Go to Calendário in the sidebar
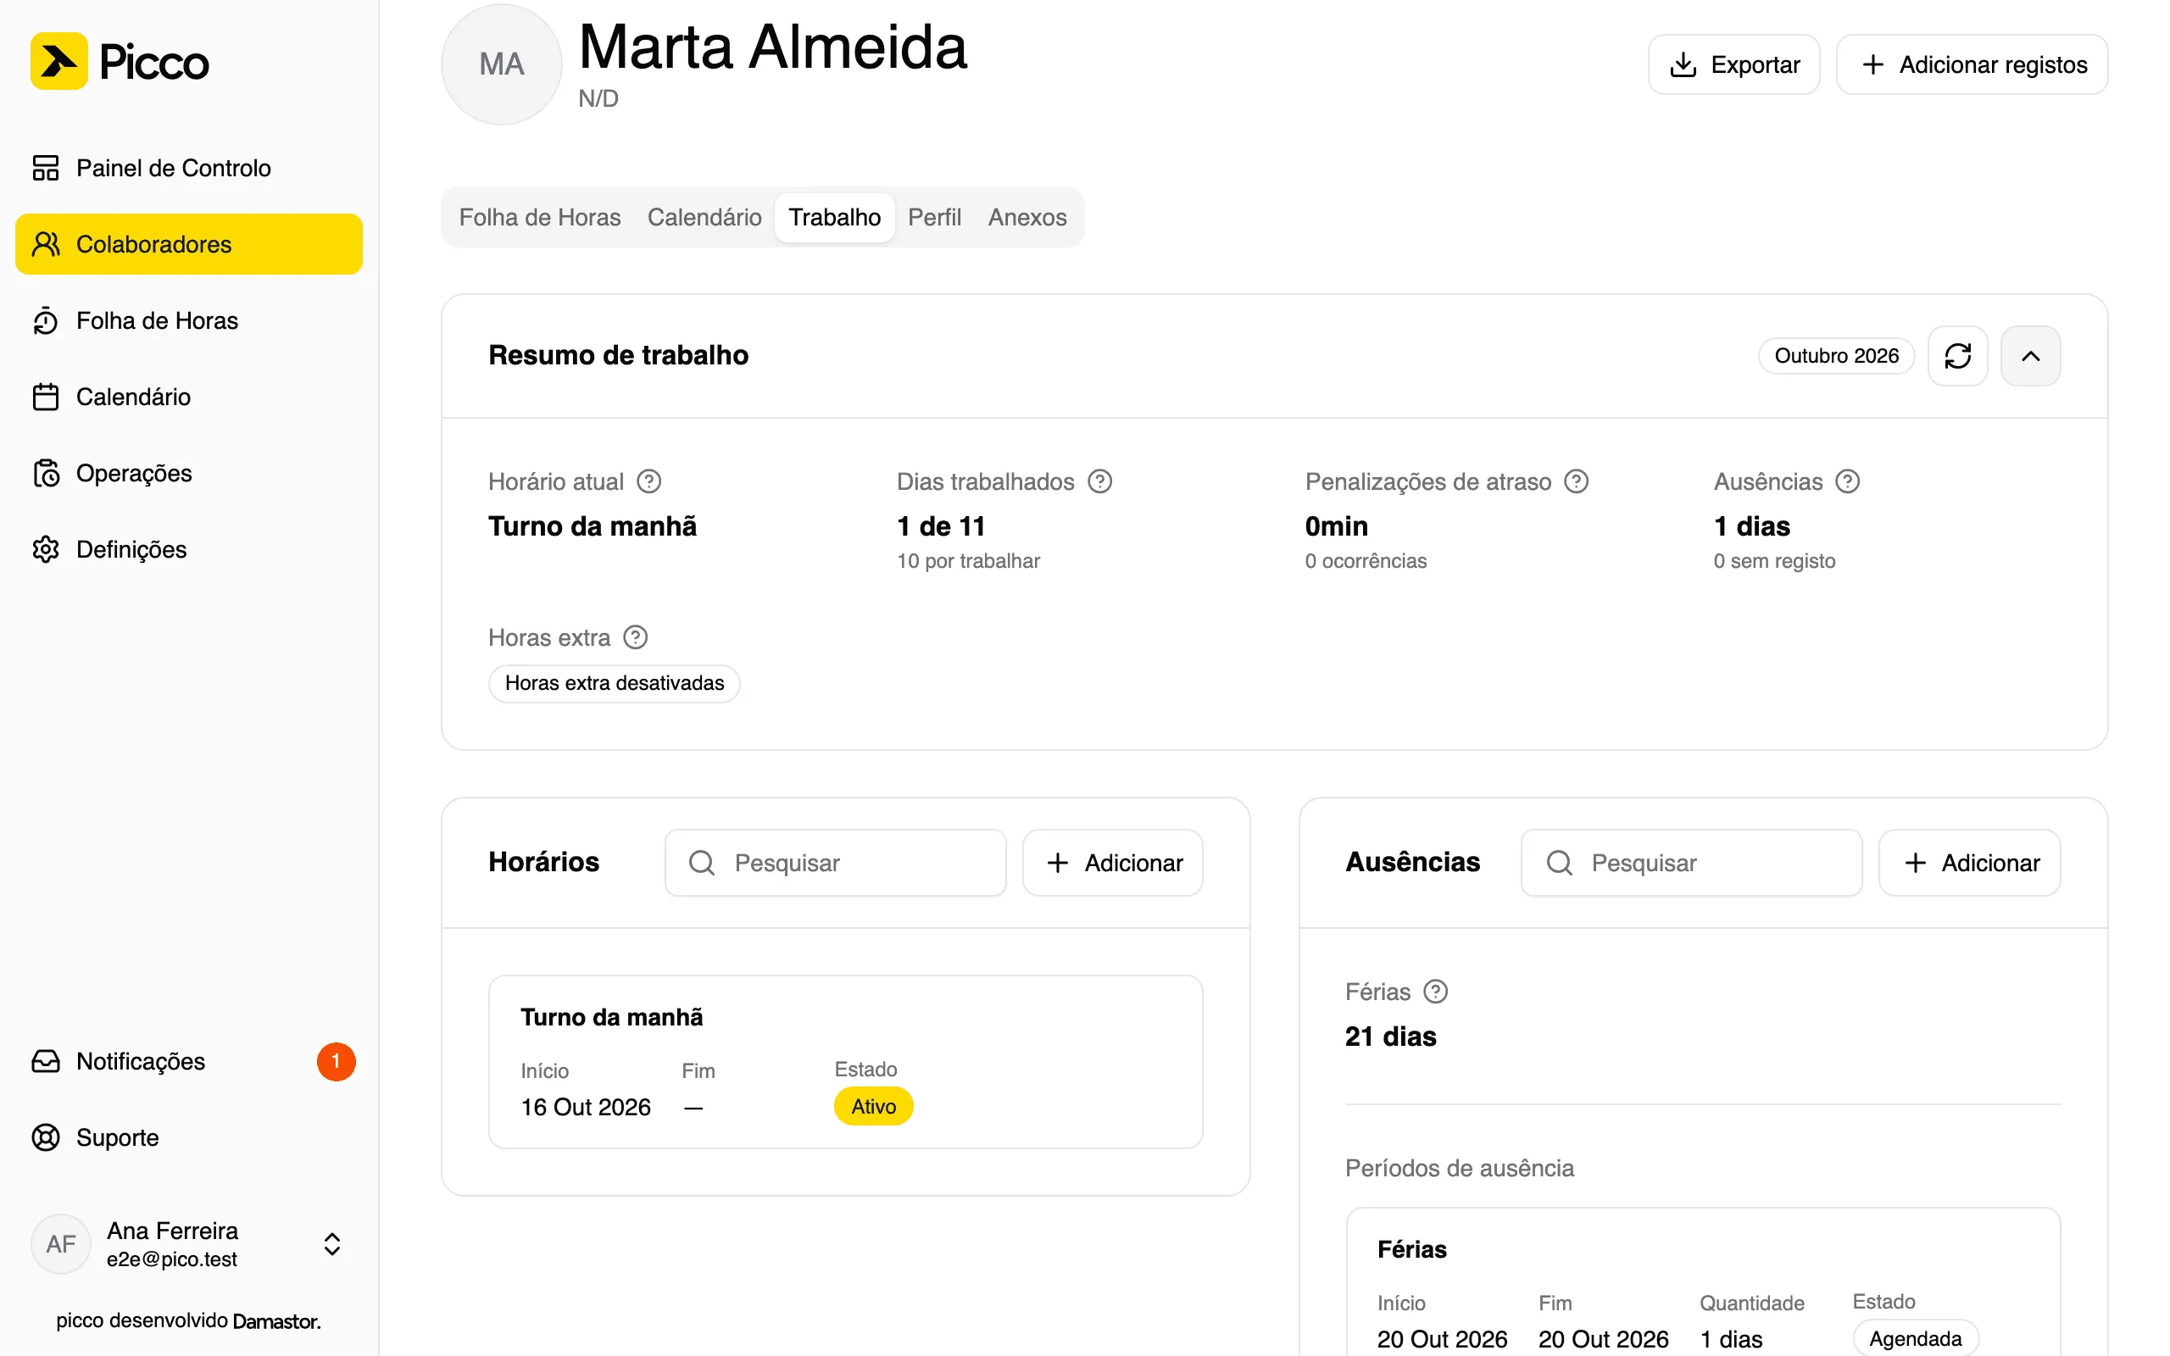Viewport: 2170px width, 1356px height. [x=188, y=397]
